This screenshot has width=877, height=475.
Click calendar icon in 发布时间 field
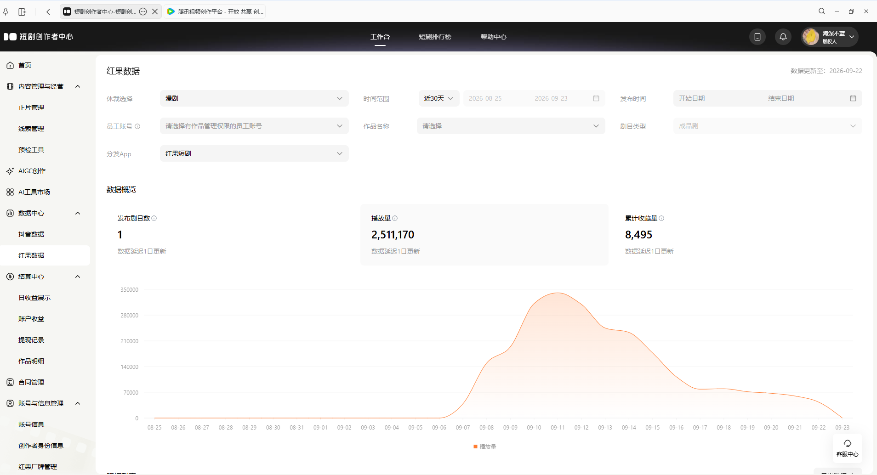[x=853, y=98]
